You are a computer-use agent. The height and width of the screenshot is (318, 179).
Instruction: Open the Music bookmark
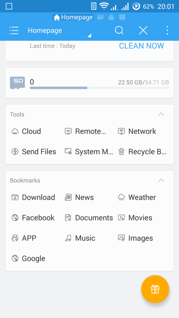pos(80,238)
